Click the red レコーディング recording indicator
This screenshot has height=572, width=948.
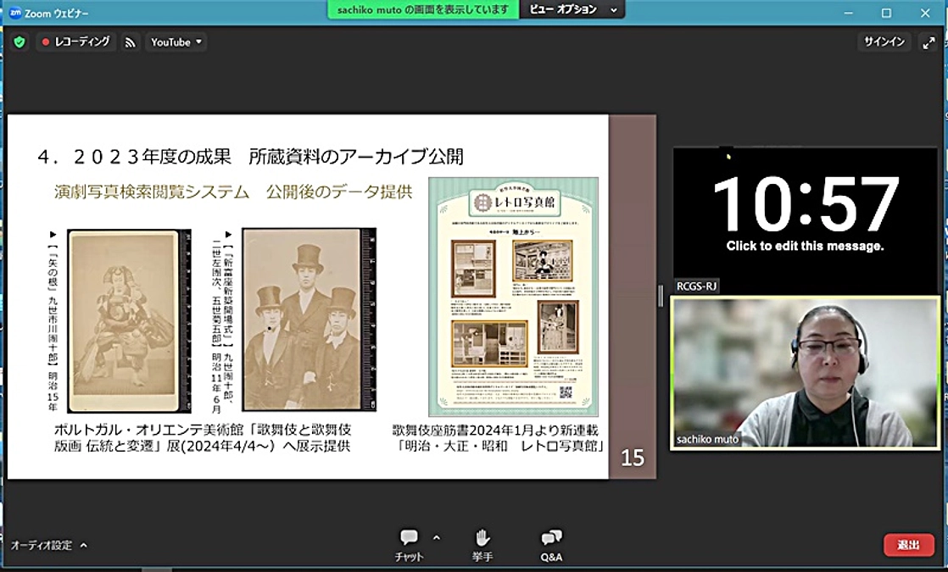77,41
